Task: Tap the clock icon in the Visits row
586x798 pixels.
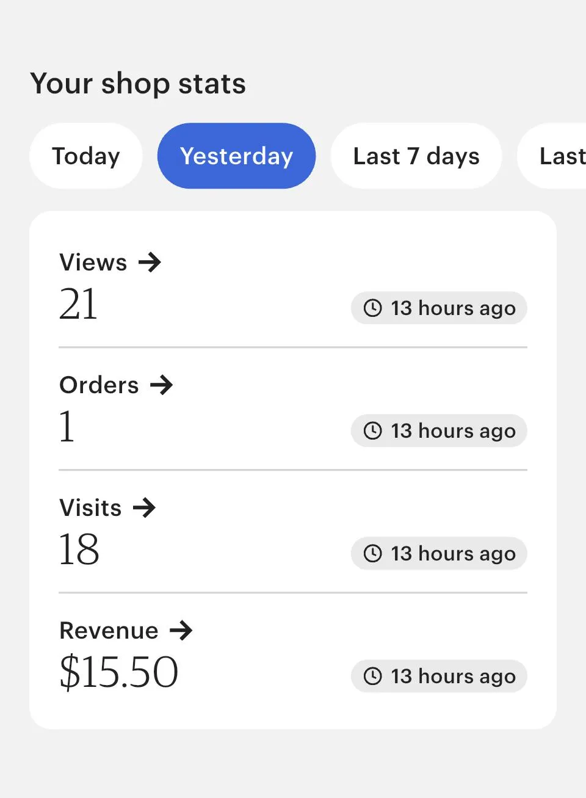Action: point(372,553)
